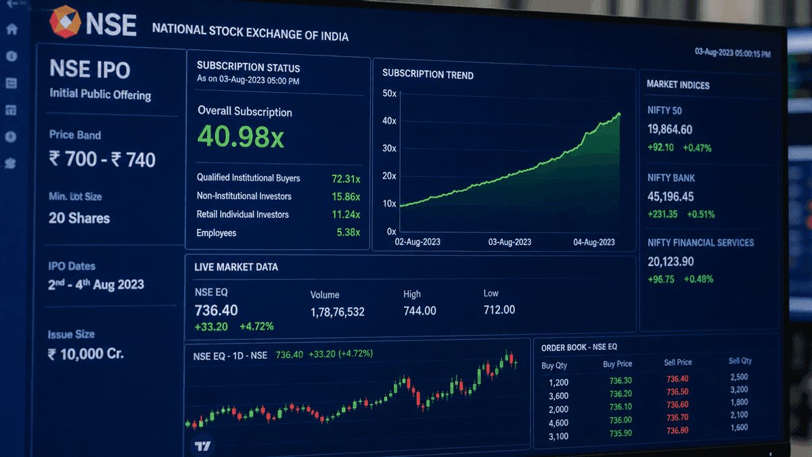Click the ₹ 700 - ₹ 740 price band
Screen dimensions: 812x457
point(102,160)
